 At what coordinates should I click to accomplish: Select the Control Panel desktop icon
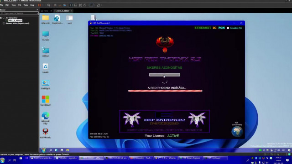[46, 83]
